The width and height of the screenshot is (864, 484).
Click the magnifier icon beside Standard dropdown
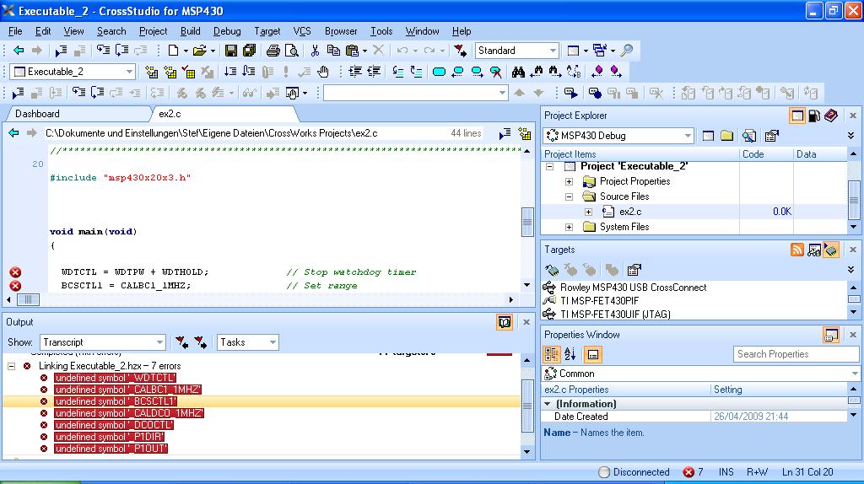(627, 51)
